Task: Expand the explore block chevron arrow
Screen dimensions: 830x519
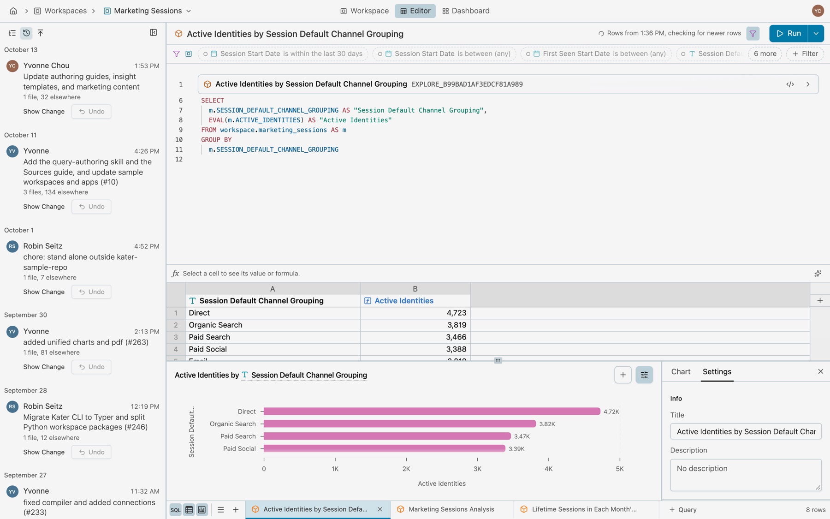Action: click(808, 84)
